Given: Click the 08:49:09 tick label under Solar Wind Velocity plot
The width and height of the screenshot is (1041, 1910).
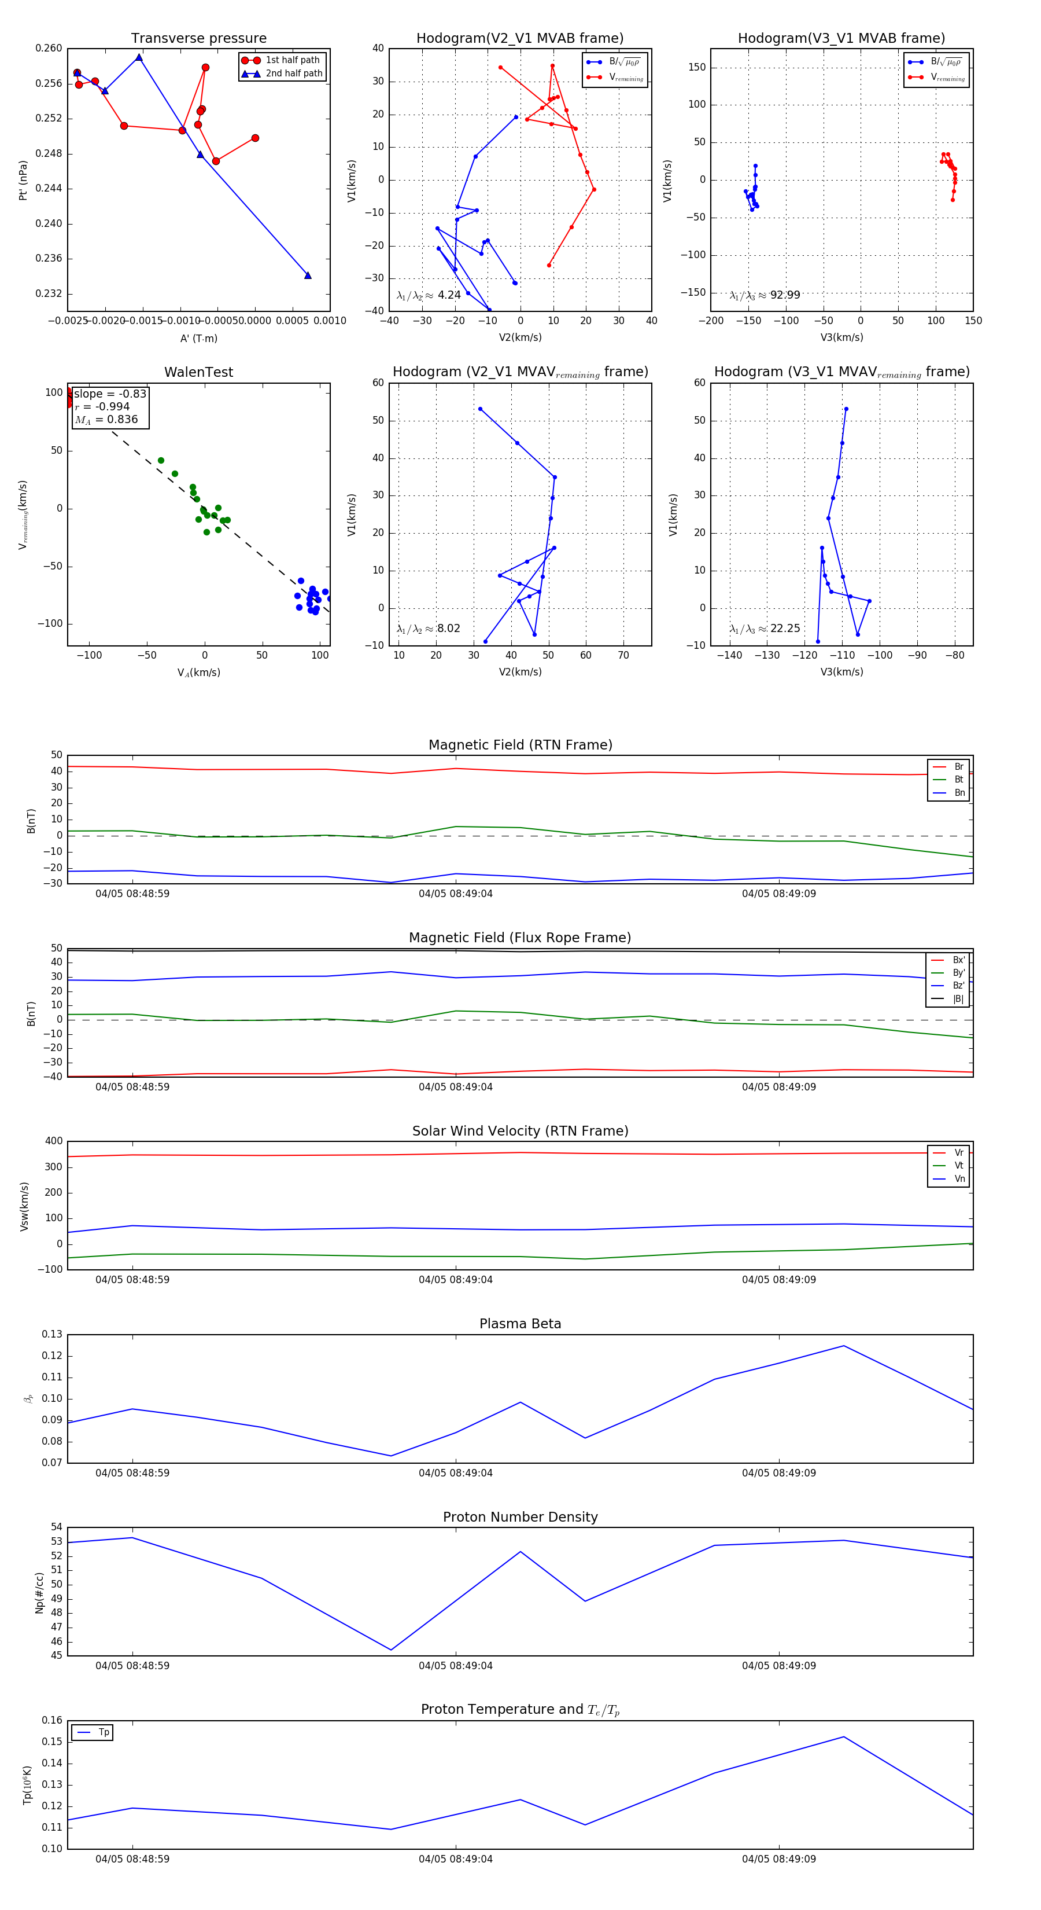Looking at the screenshot, I should point(778,1280).
